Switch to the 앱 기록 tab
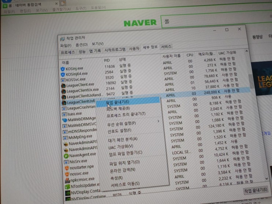Image resolution: width=272 pixels, height=204 pixels. (95, 51)
